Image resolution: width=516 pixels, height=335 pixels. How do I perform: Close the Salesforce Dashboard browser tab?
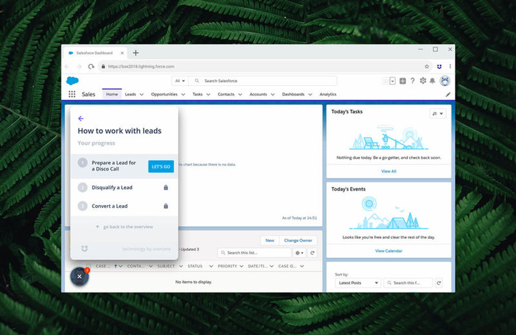122,53
